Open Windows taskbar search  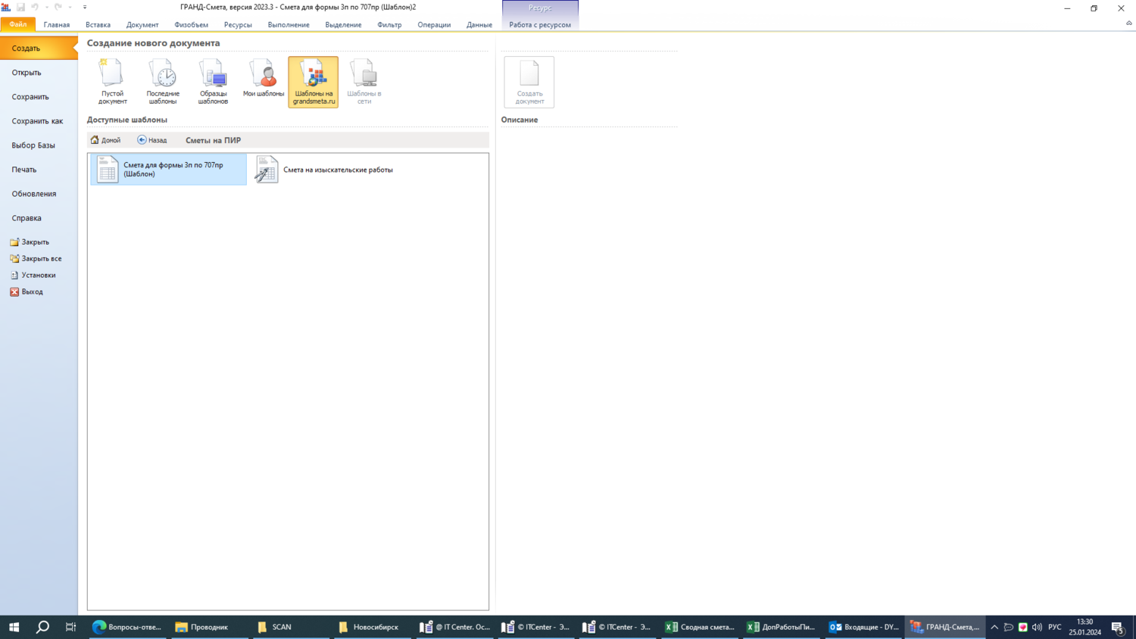click(x=42, y=627)
